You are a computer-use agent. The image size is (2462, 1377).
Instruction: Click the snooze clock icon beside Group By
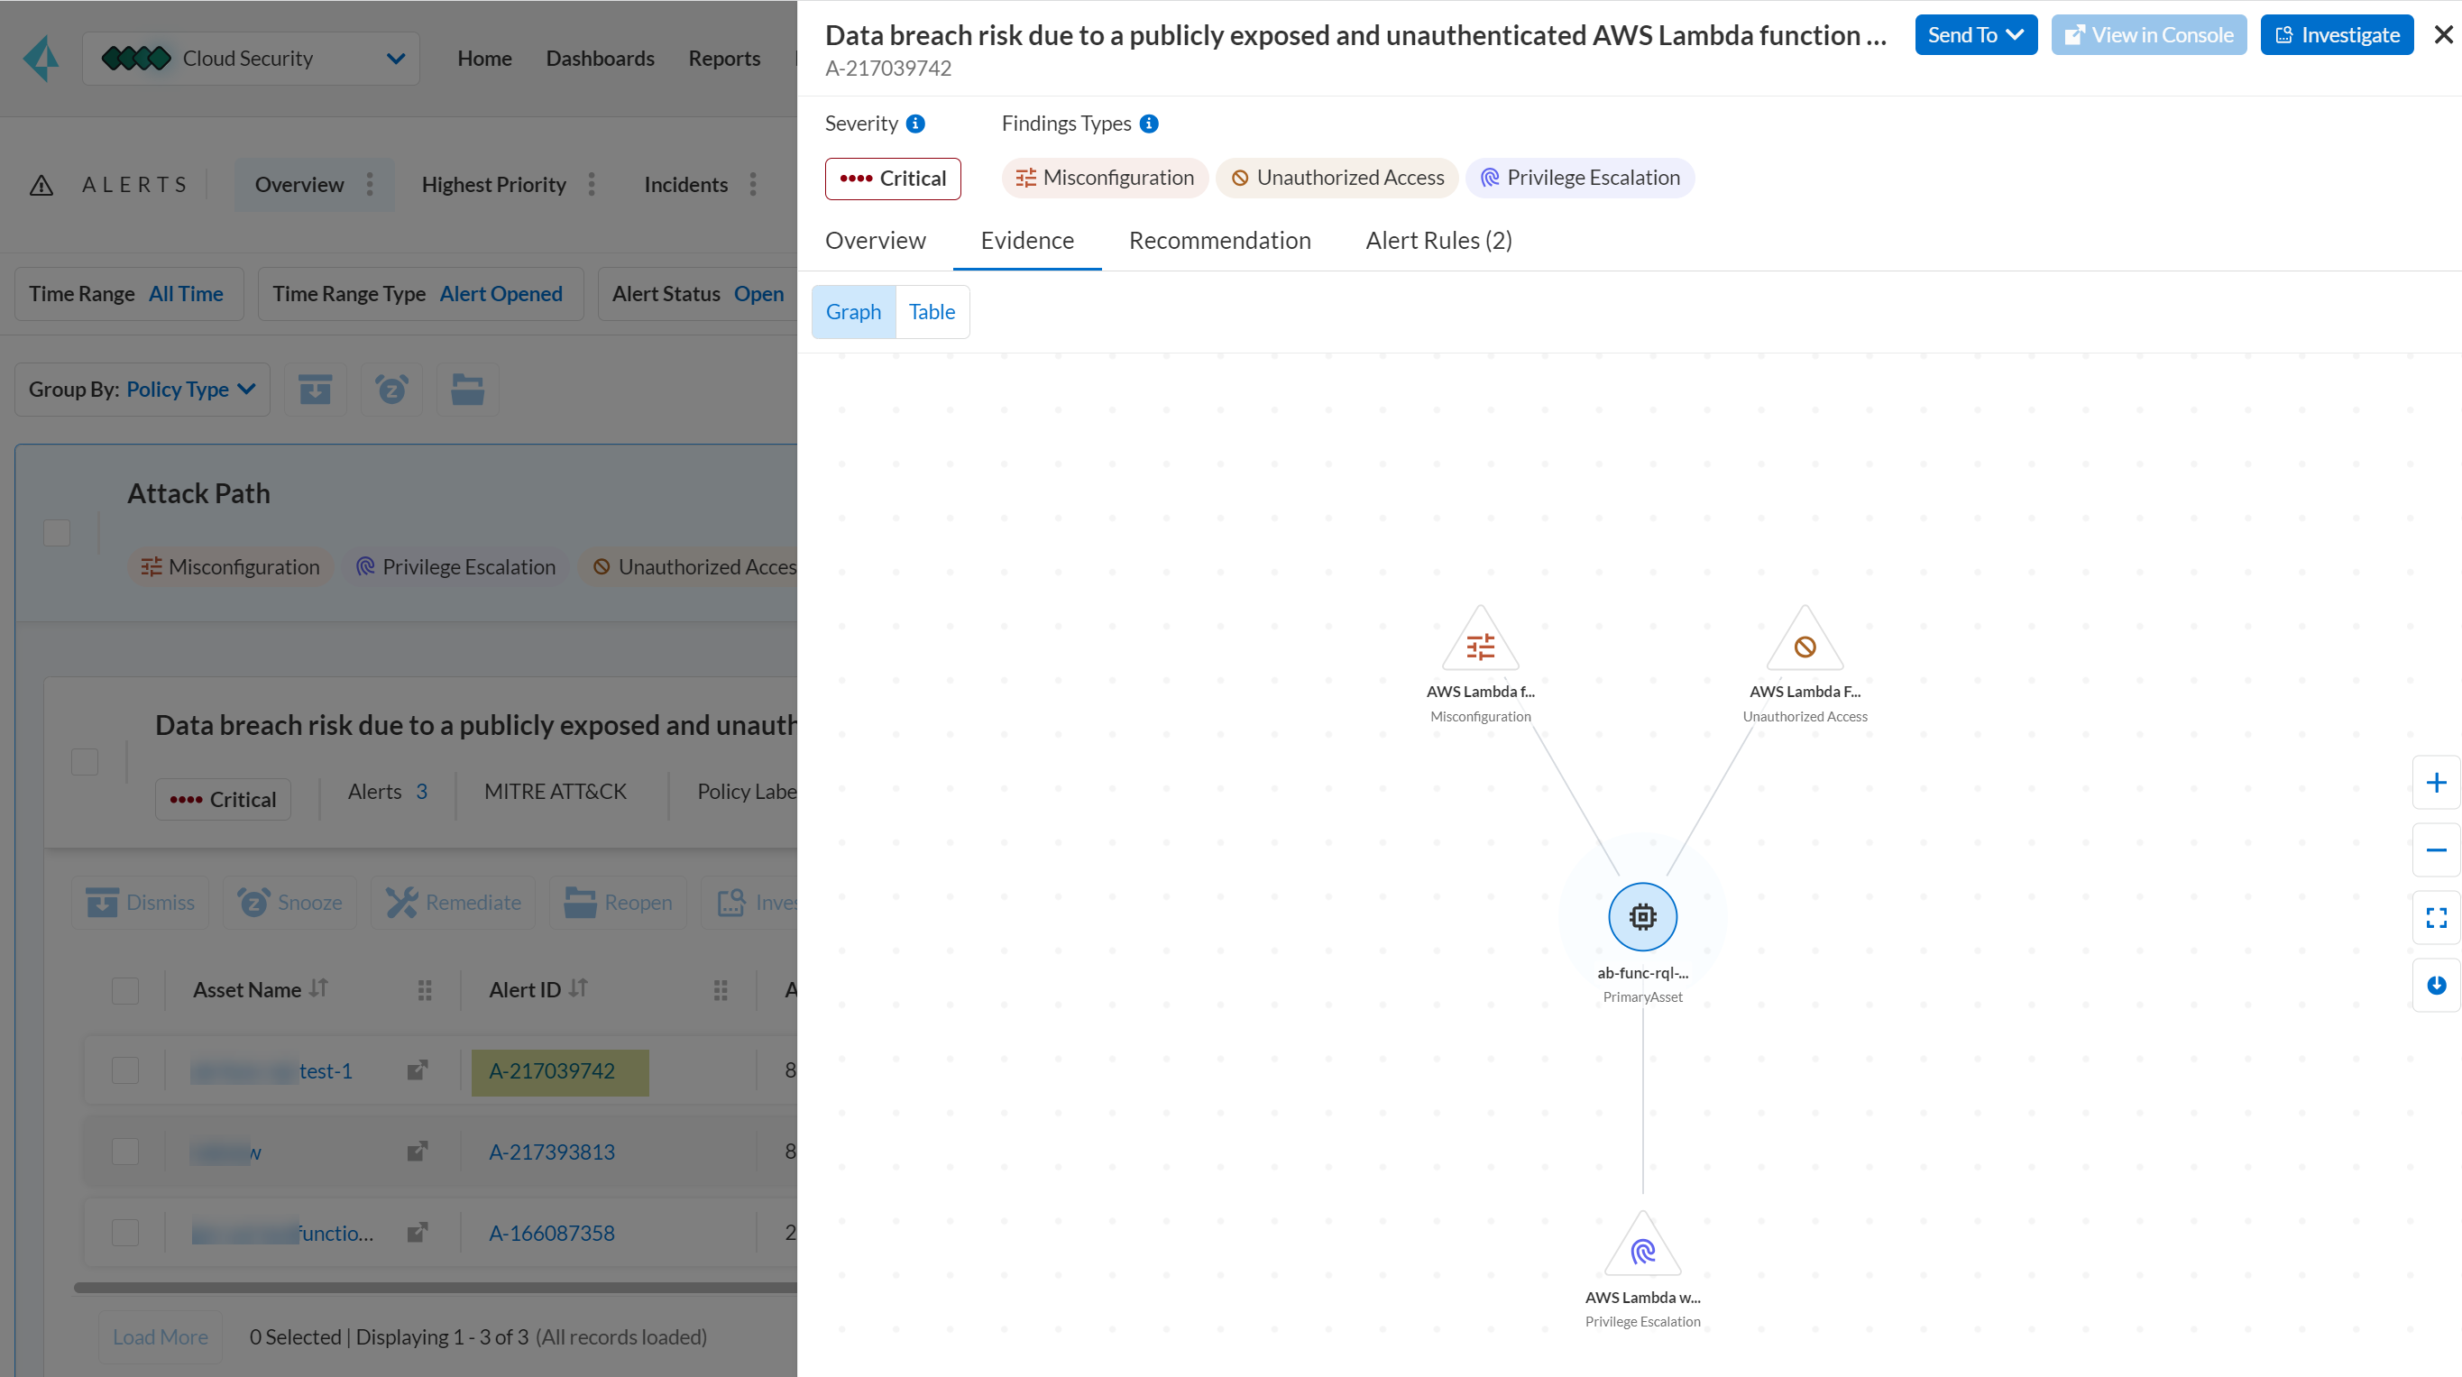(x=390, y=390)
